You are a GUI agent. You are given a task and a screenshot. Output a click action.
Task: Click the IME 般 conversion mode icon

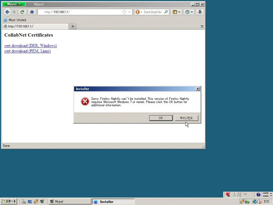coord(240,195)
